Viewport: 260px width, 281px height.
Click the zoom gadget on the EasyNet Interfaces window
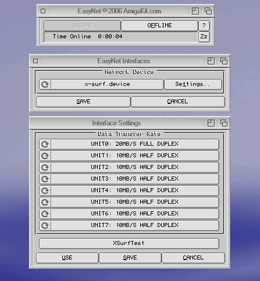tap(211, 61)
